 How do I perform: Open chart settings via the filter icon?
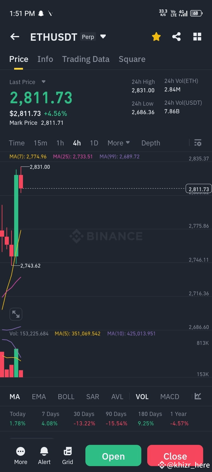(x=198, y=143)
